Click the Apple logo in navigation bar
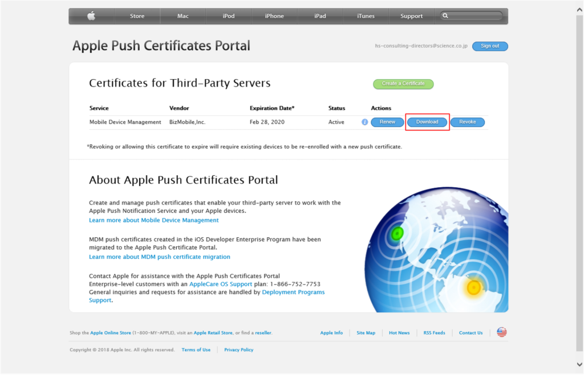Screen dimensions: 584x375 tap(91, 16)
